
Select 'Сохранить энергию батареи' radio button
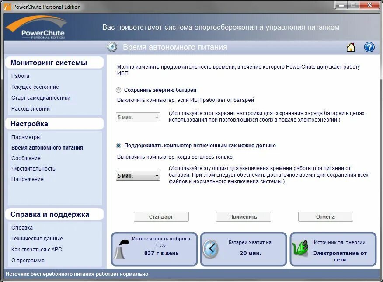point(118,90)
